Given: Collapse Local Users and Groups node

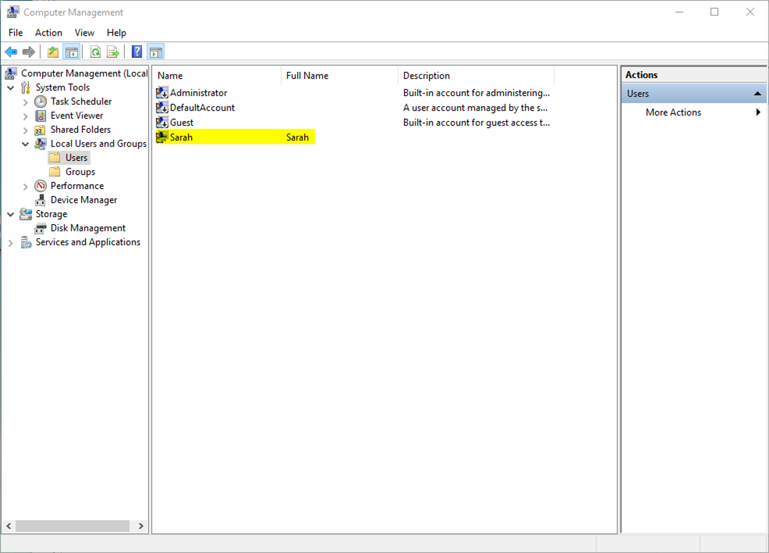Looking at the screenshot, I should pyautogui.click(x=25, y=144).
